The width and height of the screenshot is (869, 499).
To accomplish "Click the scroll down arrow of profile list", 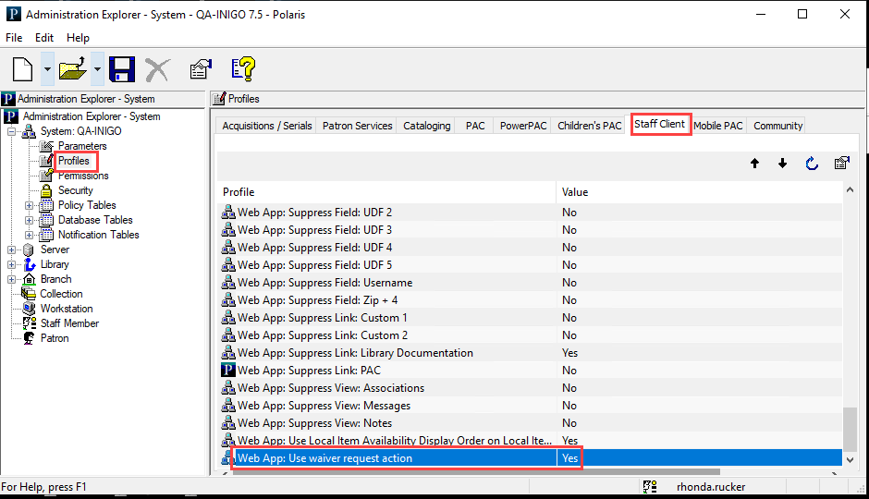I will (851, 459).
